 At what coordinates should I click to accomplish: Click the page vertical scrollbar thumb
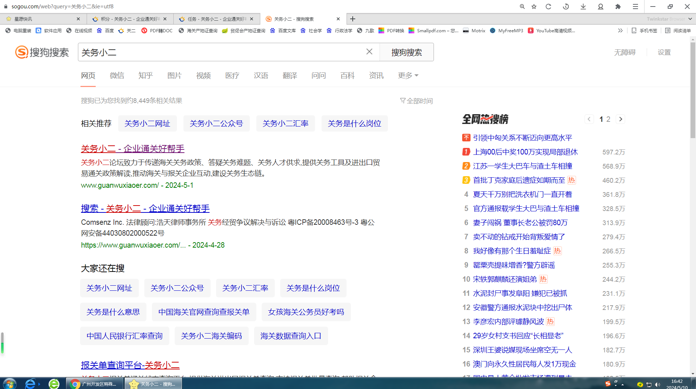[x=693, y=91]
